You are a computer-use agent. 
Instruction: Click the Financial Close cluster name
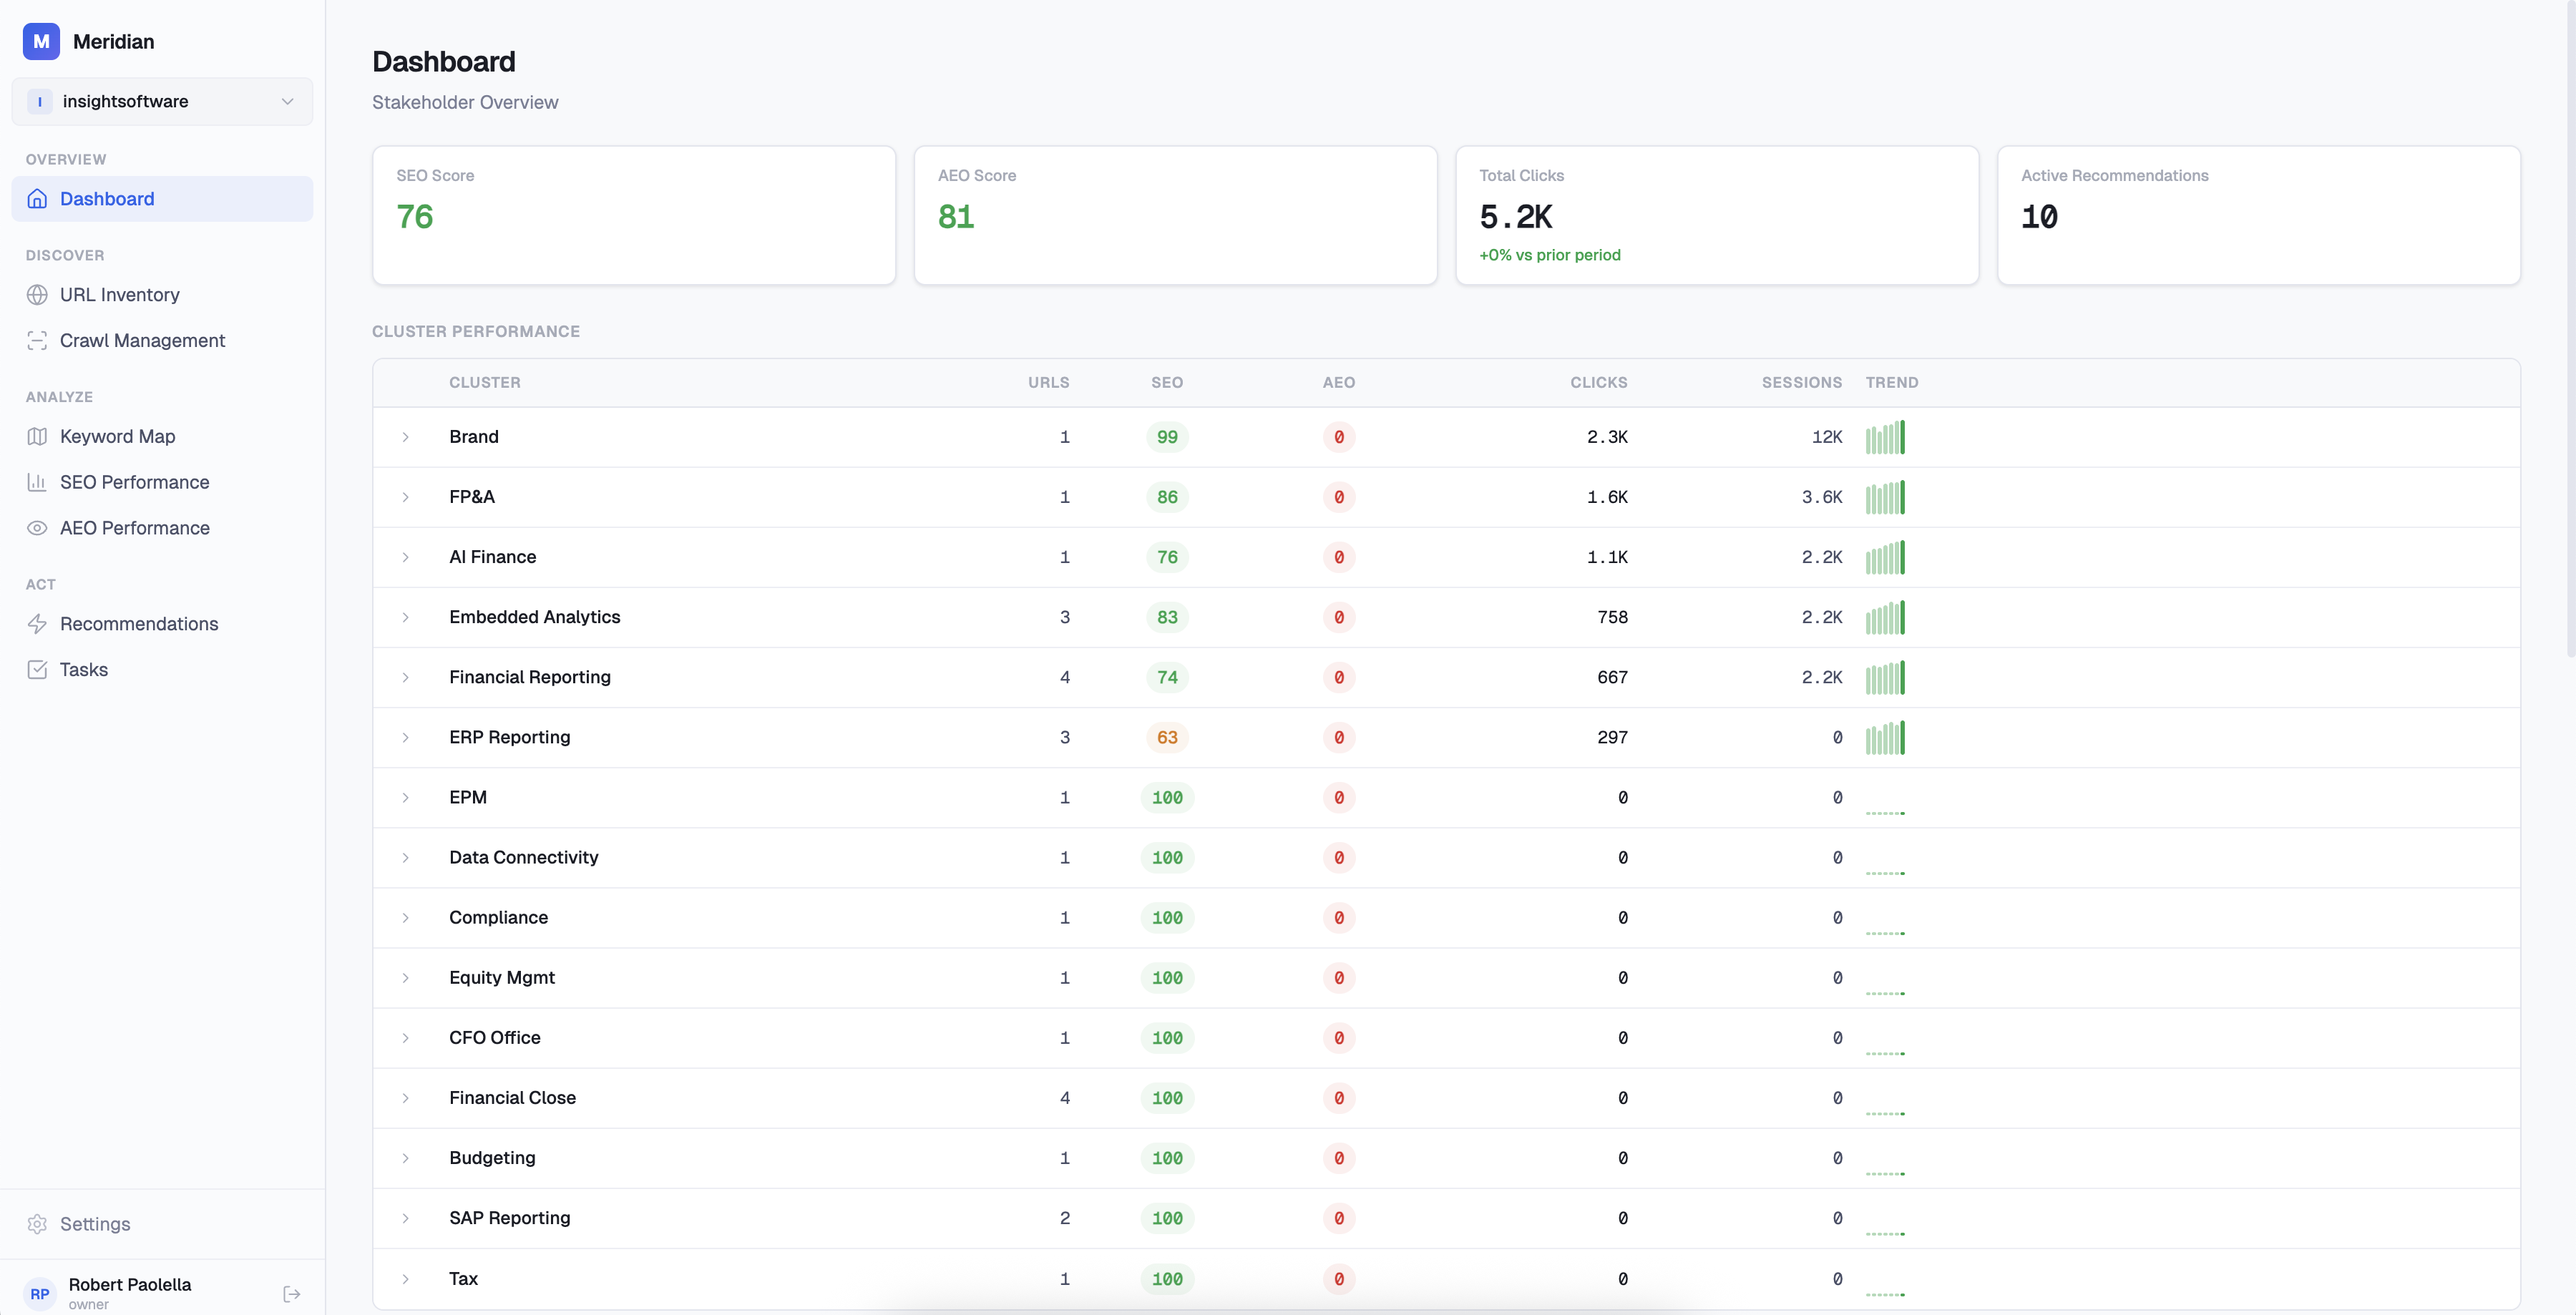pyautogui.click(x=512, y=1098)
